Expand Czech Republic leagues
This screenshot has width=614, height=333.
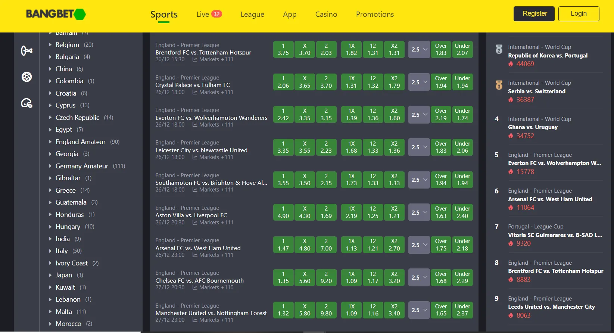[x=50, y=117]
